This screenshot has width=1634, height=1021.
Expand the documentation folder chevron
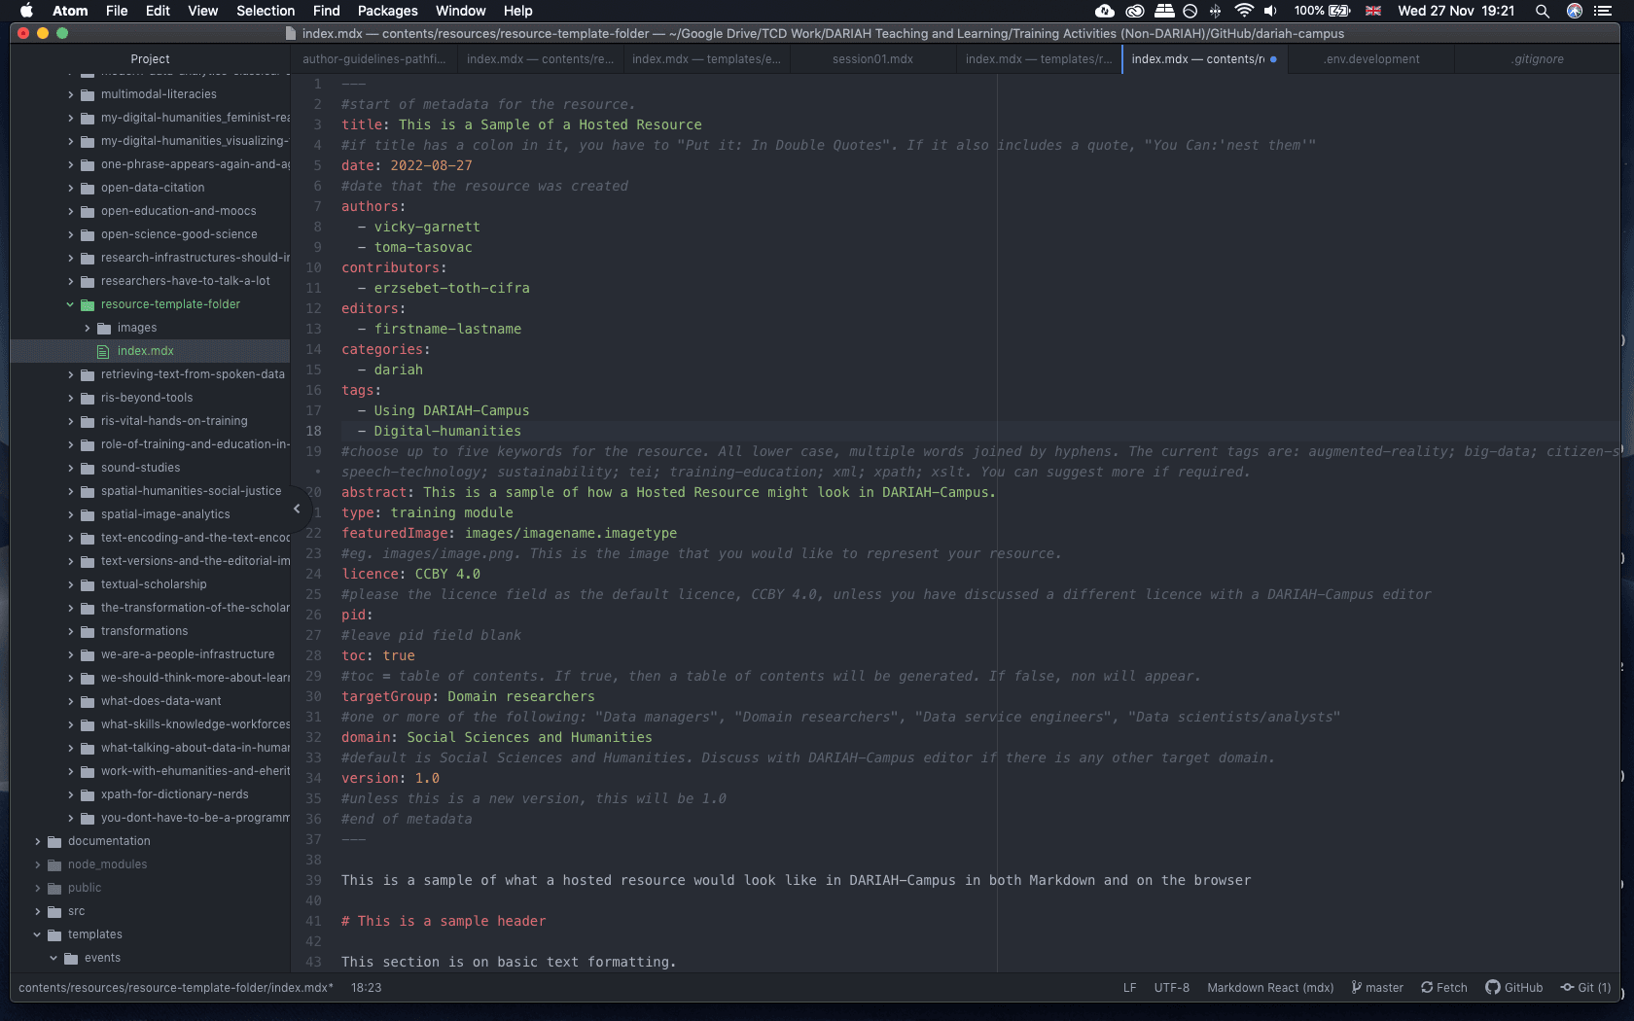[38, 841]
